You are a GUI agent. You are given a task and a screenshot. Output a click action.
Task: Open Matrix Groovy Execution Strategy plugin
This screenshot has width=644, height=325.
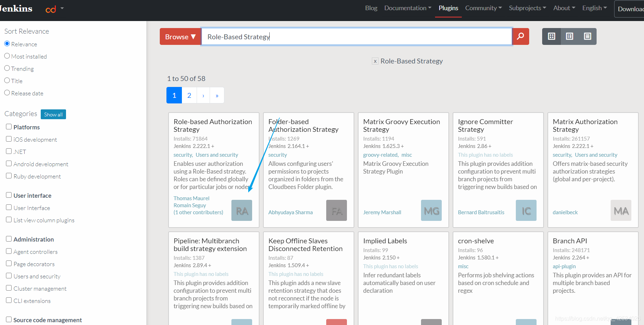[401, 126]
